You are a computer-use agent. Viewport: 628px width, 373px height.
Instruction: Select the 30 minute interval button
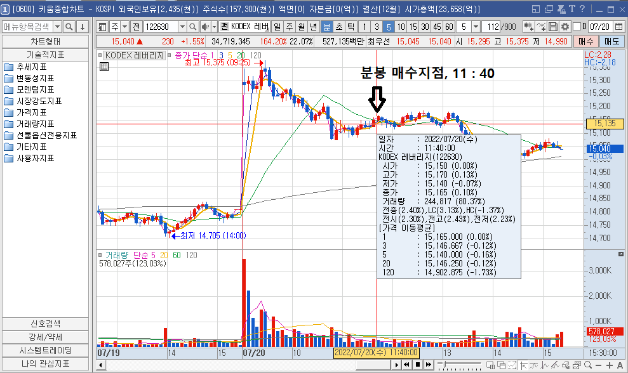click(425, 27)
